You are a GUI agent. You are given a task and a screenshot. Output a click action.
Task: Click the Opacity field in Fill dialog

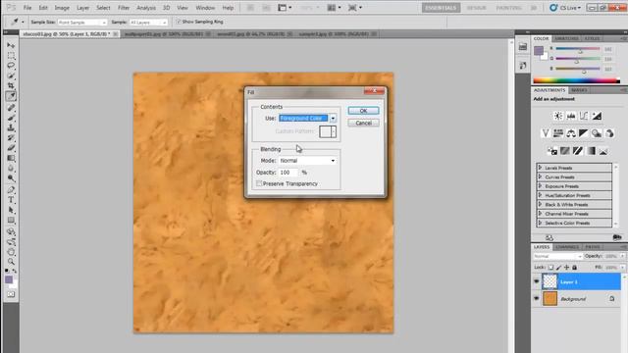coord(288,173)
